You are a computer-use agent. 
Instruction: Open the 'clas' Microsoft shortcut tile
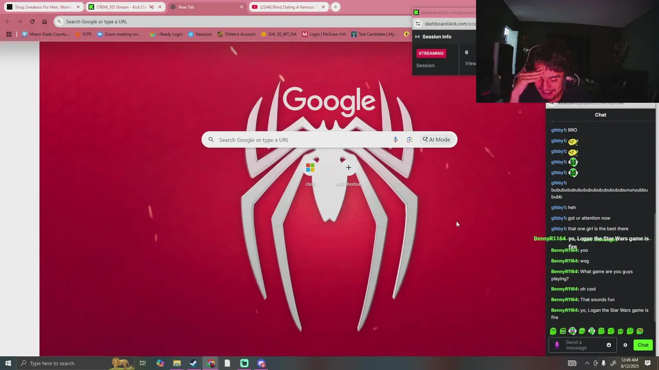310,173
